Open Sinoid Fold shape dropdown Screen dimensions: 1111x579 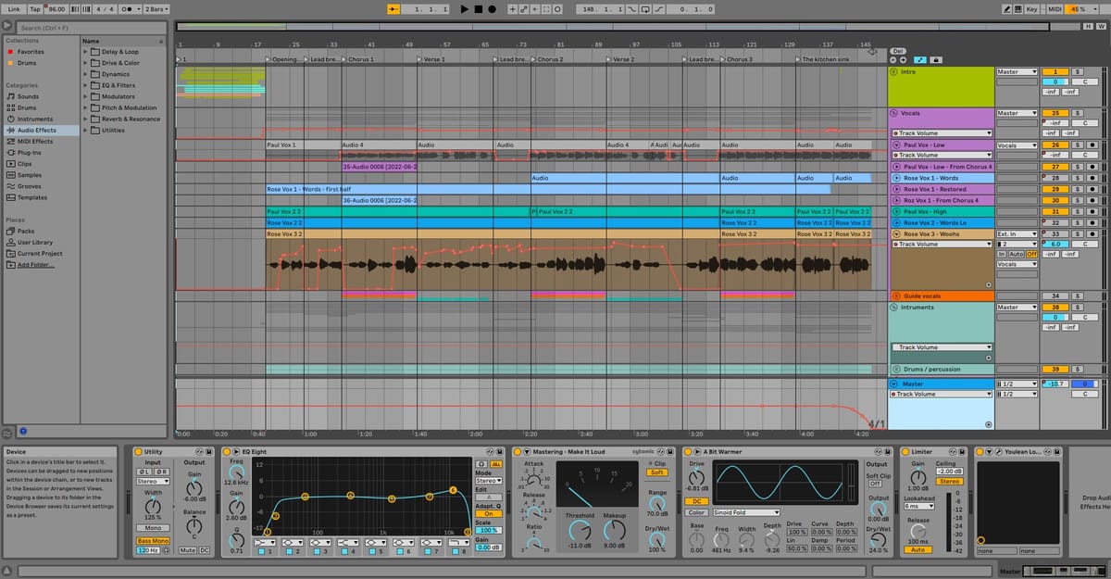tap(746, 511)
